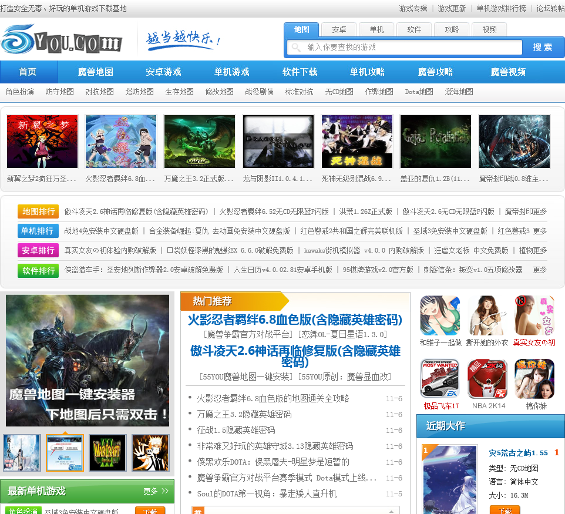
Task: Open 游戏专辑 in top bar
Action: click(413, 8)
